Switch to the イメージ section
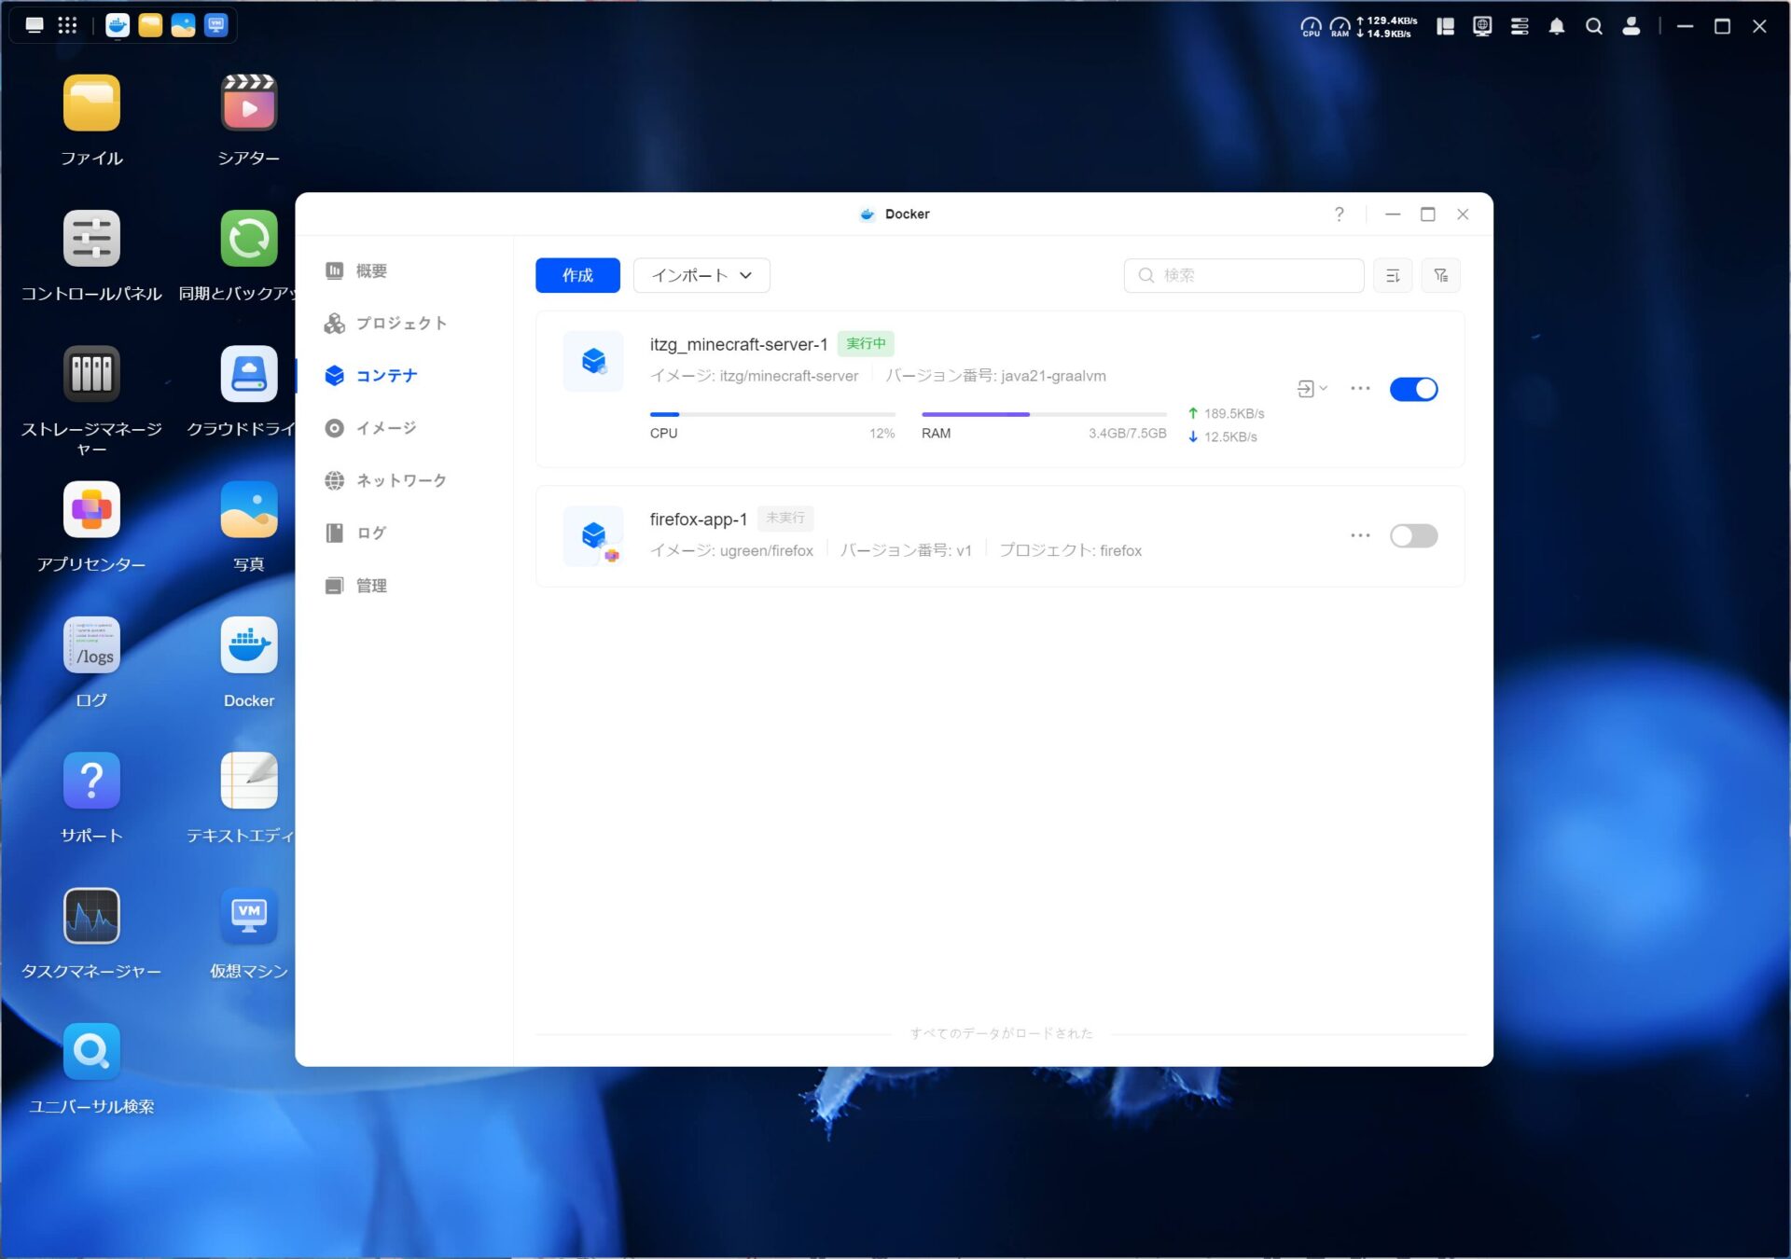This screenshot has width=1791, height=1259. pyautogui.click(x=385, y=428)
